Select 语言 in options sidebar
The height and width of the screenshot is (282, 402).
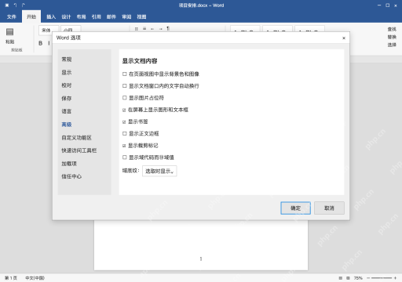click(x=67, y=111)
